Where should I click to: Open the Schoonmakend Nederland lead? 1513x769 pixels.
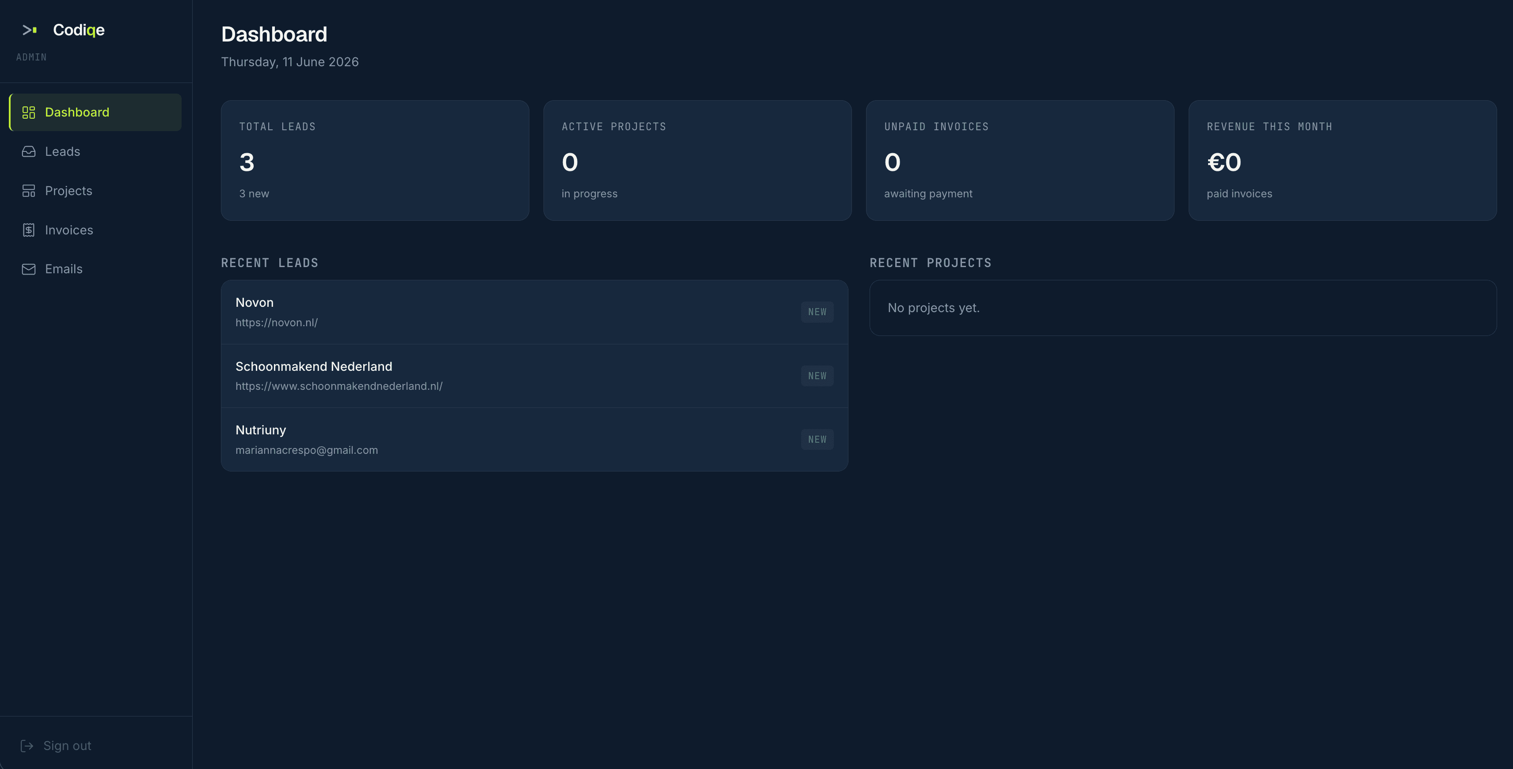(x=535, y=376)
